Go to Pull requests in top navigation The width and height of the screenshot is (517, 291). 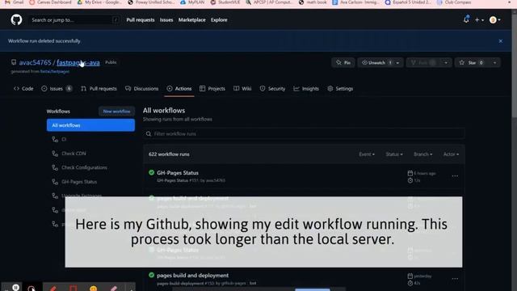pos(140,19)
